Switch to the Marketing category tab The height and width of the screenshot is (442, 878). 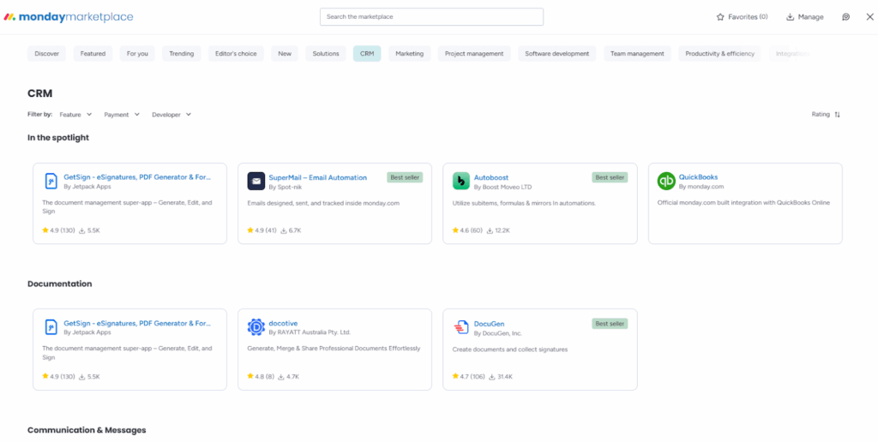409,53
